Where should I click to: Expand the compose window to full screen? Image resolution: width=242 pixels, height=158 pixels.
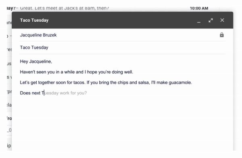[211, 20]
